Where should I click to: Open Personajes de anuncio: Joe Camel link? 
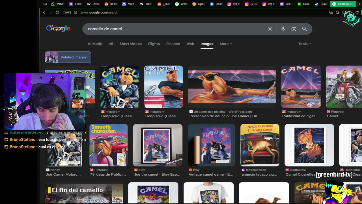pyautogui.click(x=225, y=116)
